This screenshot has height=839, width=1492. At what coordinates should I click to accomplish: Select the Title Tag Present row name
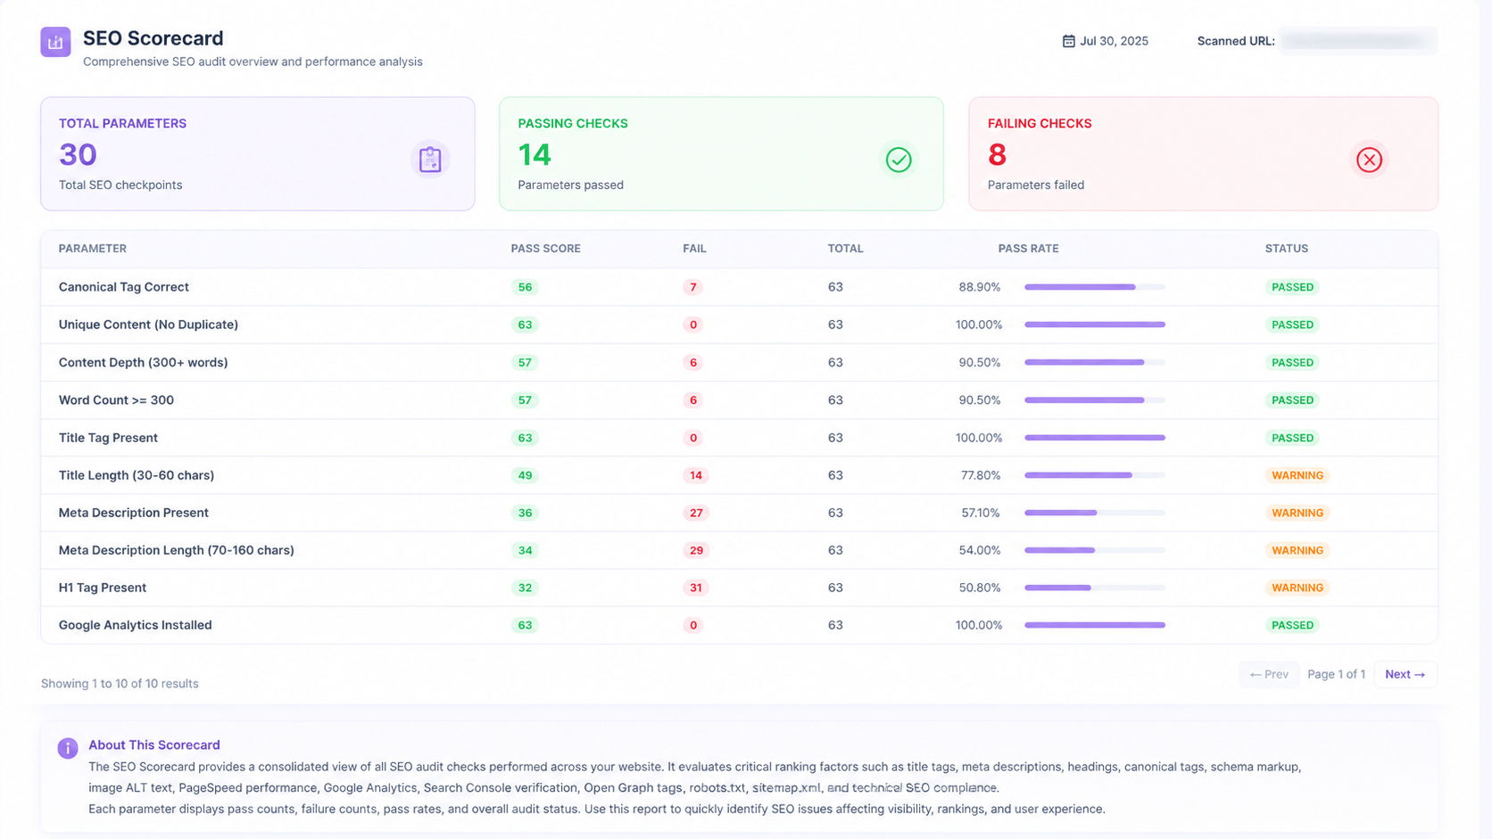point(108,438)
